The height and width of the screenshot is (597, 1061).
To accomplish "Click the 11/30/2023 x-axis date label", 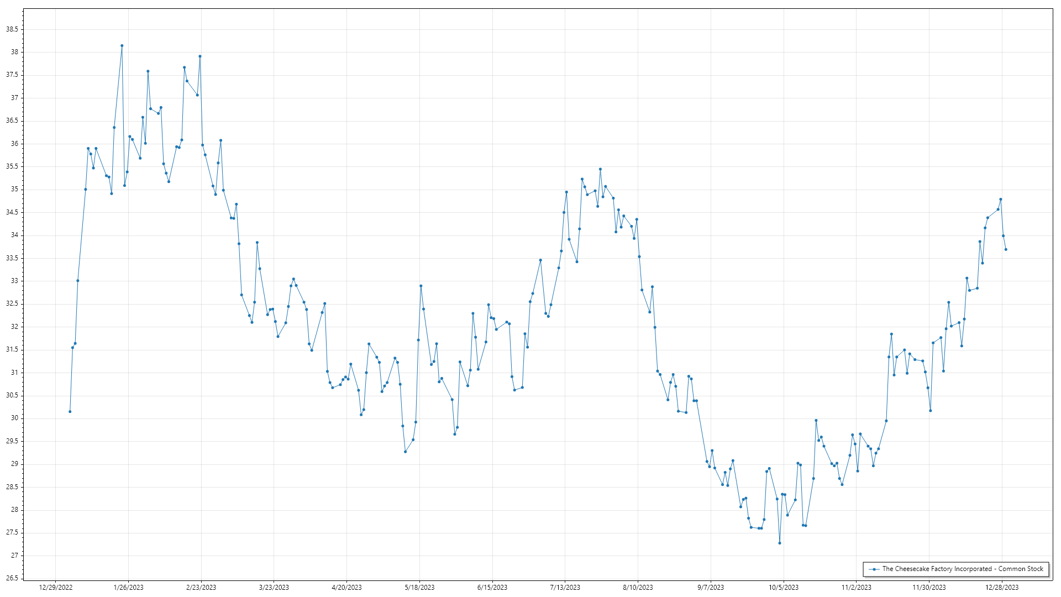I will (929, 588).
